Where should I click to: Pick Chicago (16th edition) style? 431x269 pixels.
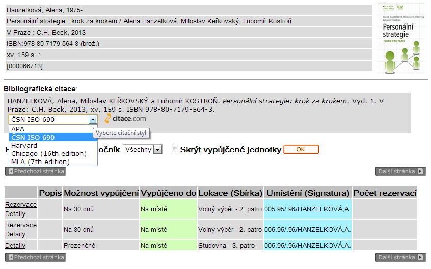53,153
